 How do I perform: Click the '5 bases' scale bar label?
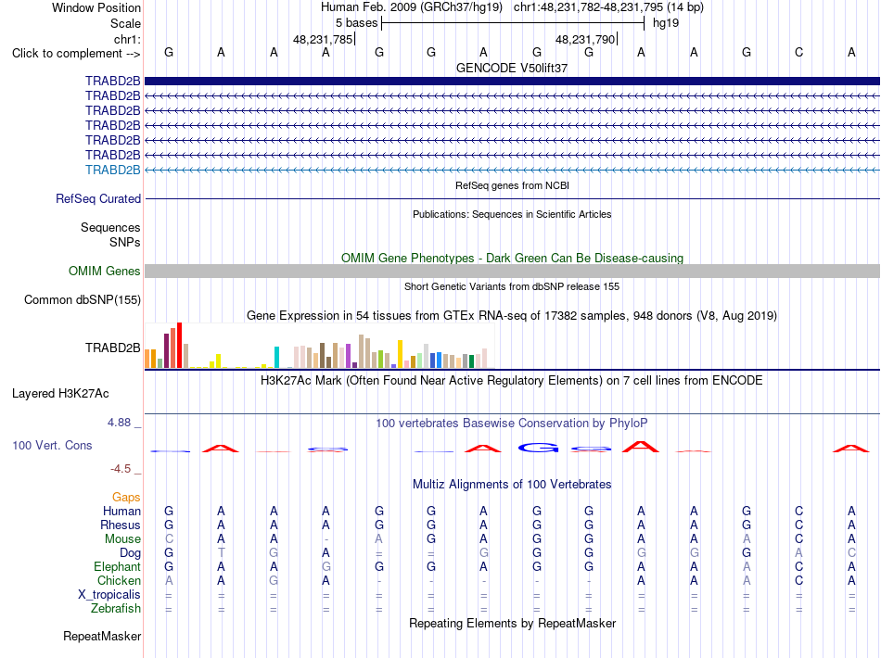pyautogui.click(x=357, y=23)
